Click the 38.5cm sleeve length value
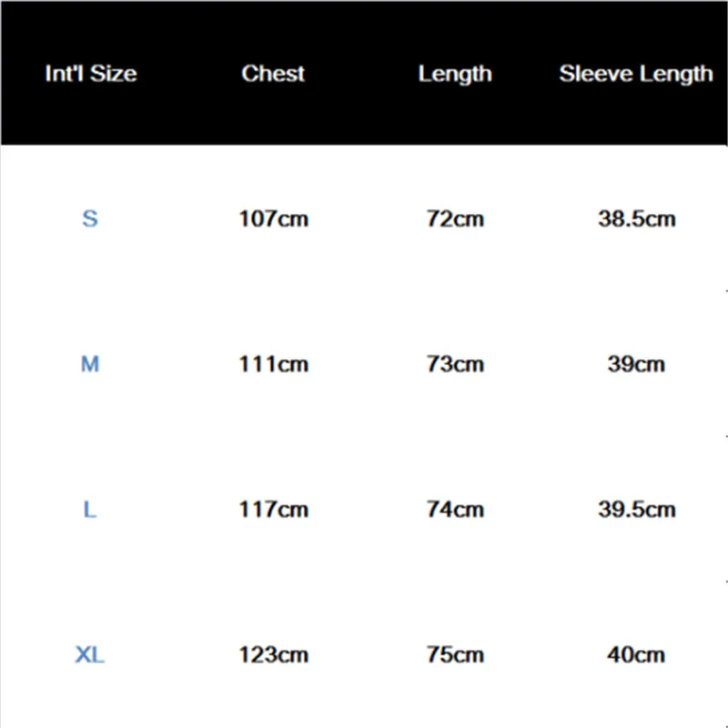 pyautogui.click(x=636, y=218)
